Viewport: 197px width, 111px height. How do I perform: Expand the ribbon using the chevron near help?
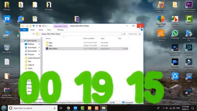coord(139,30)
